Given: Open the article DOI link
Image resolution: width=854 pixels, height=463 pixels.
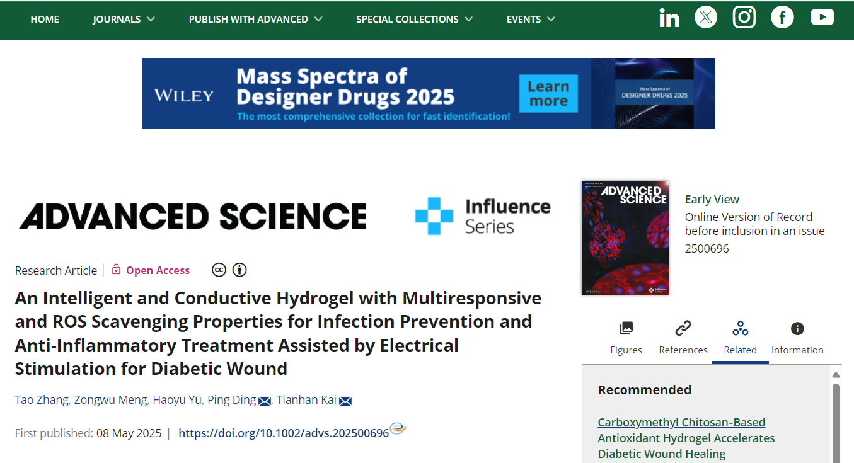Looking at the screenshot, I should point(284,433).
